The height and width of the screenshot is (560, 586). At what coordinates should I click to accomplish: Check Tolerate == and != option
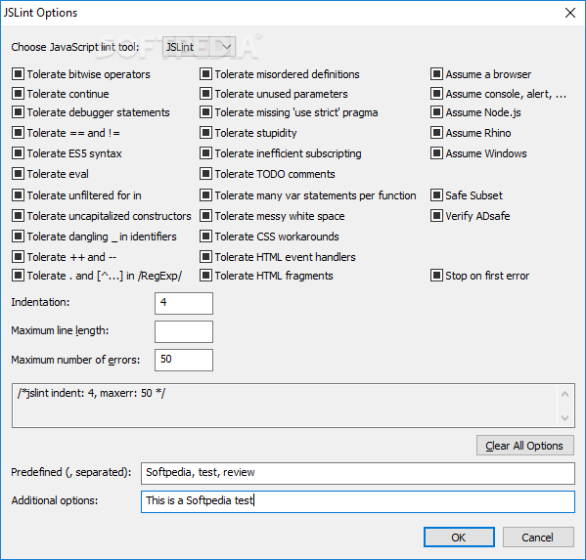[x=18, y=133]
